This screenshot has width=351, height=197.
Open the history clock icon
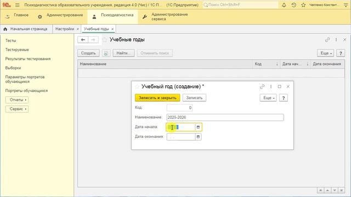[x=294, y=5]
